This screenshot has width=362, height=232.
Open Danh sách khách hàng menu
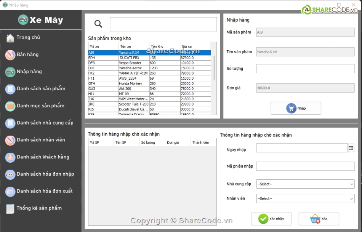[x=43, y=157]
